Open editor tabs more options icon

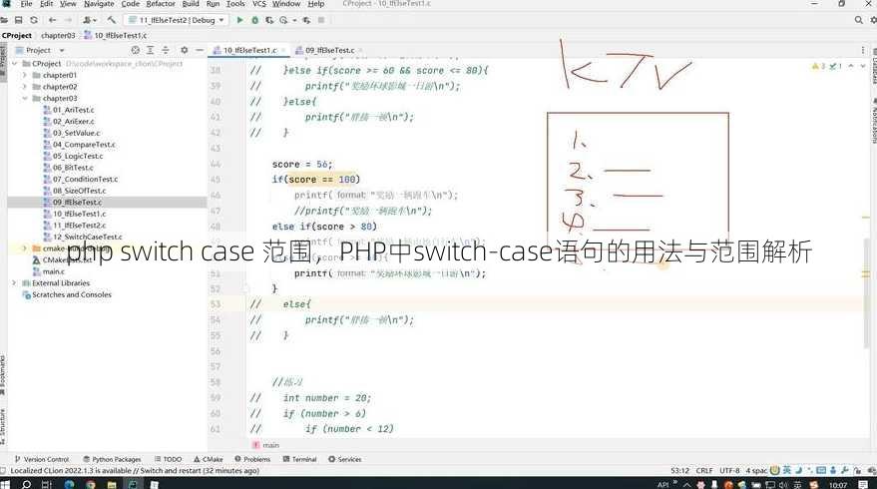[x=863, y=50]
